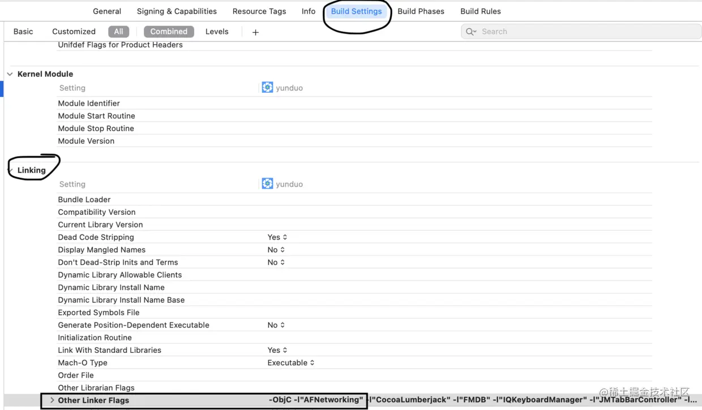Select the Bundle Loader setting
The height and width of the screenshot is (410, 702).
coord(354,200)
